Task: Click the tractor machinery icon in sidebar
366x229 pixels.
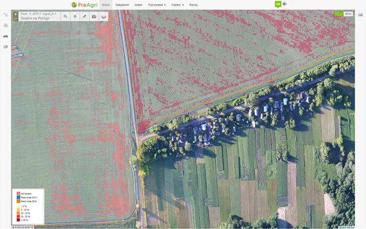Action: 6,36
